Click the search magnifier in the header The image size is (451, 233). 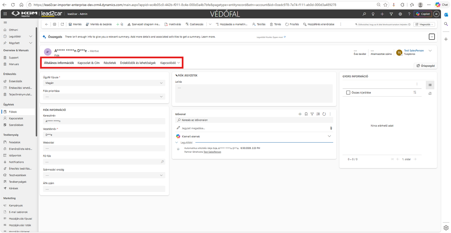coord(364,14)
